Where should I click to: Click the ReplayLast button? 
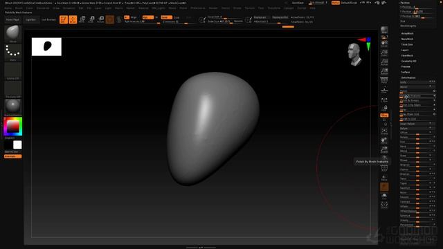[260, 17]
